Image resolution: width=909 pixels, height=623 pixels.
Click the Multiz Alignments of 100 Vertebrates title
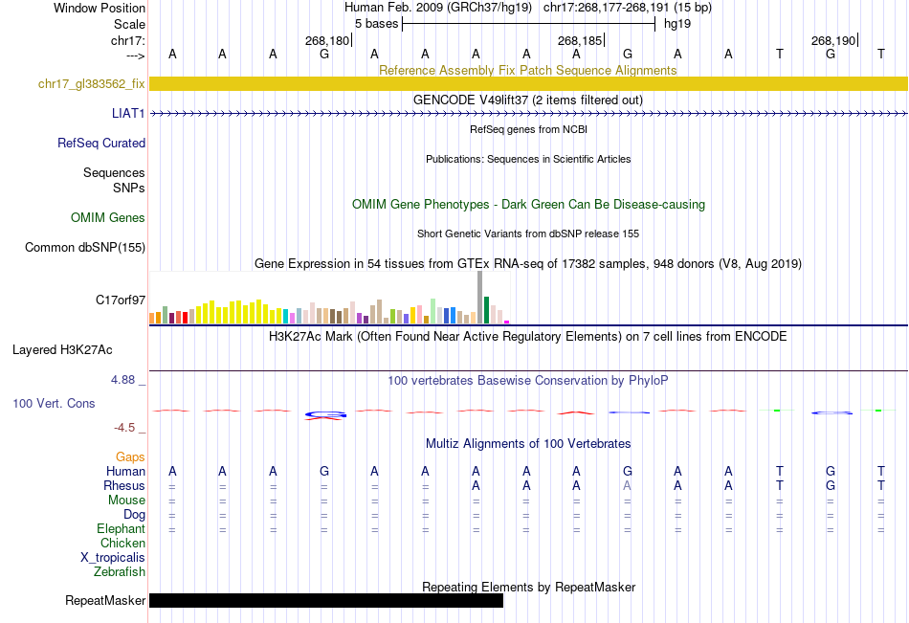528,444
